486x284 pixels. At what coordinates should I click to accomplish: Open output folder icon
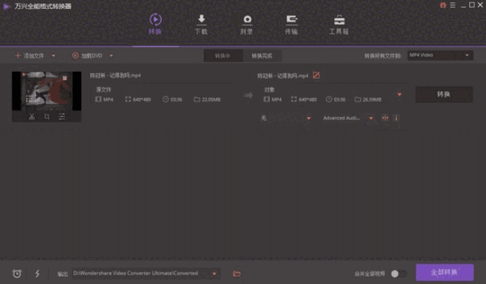[237, 274]
